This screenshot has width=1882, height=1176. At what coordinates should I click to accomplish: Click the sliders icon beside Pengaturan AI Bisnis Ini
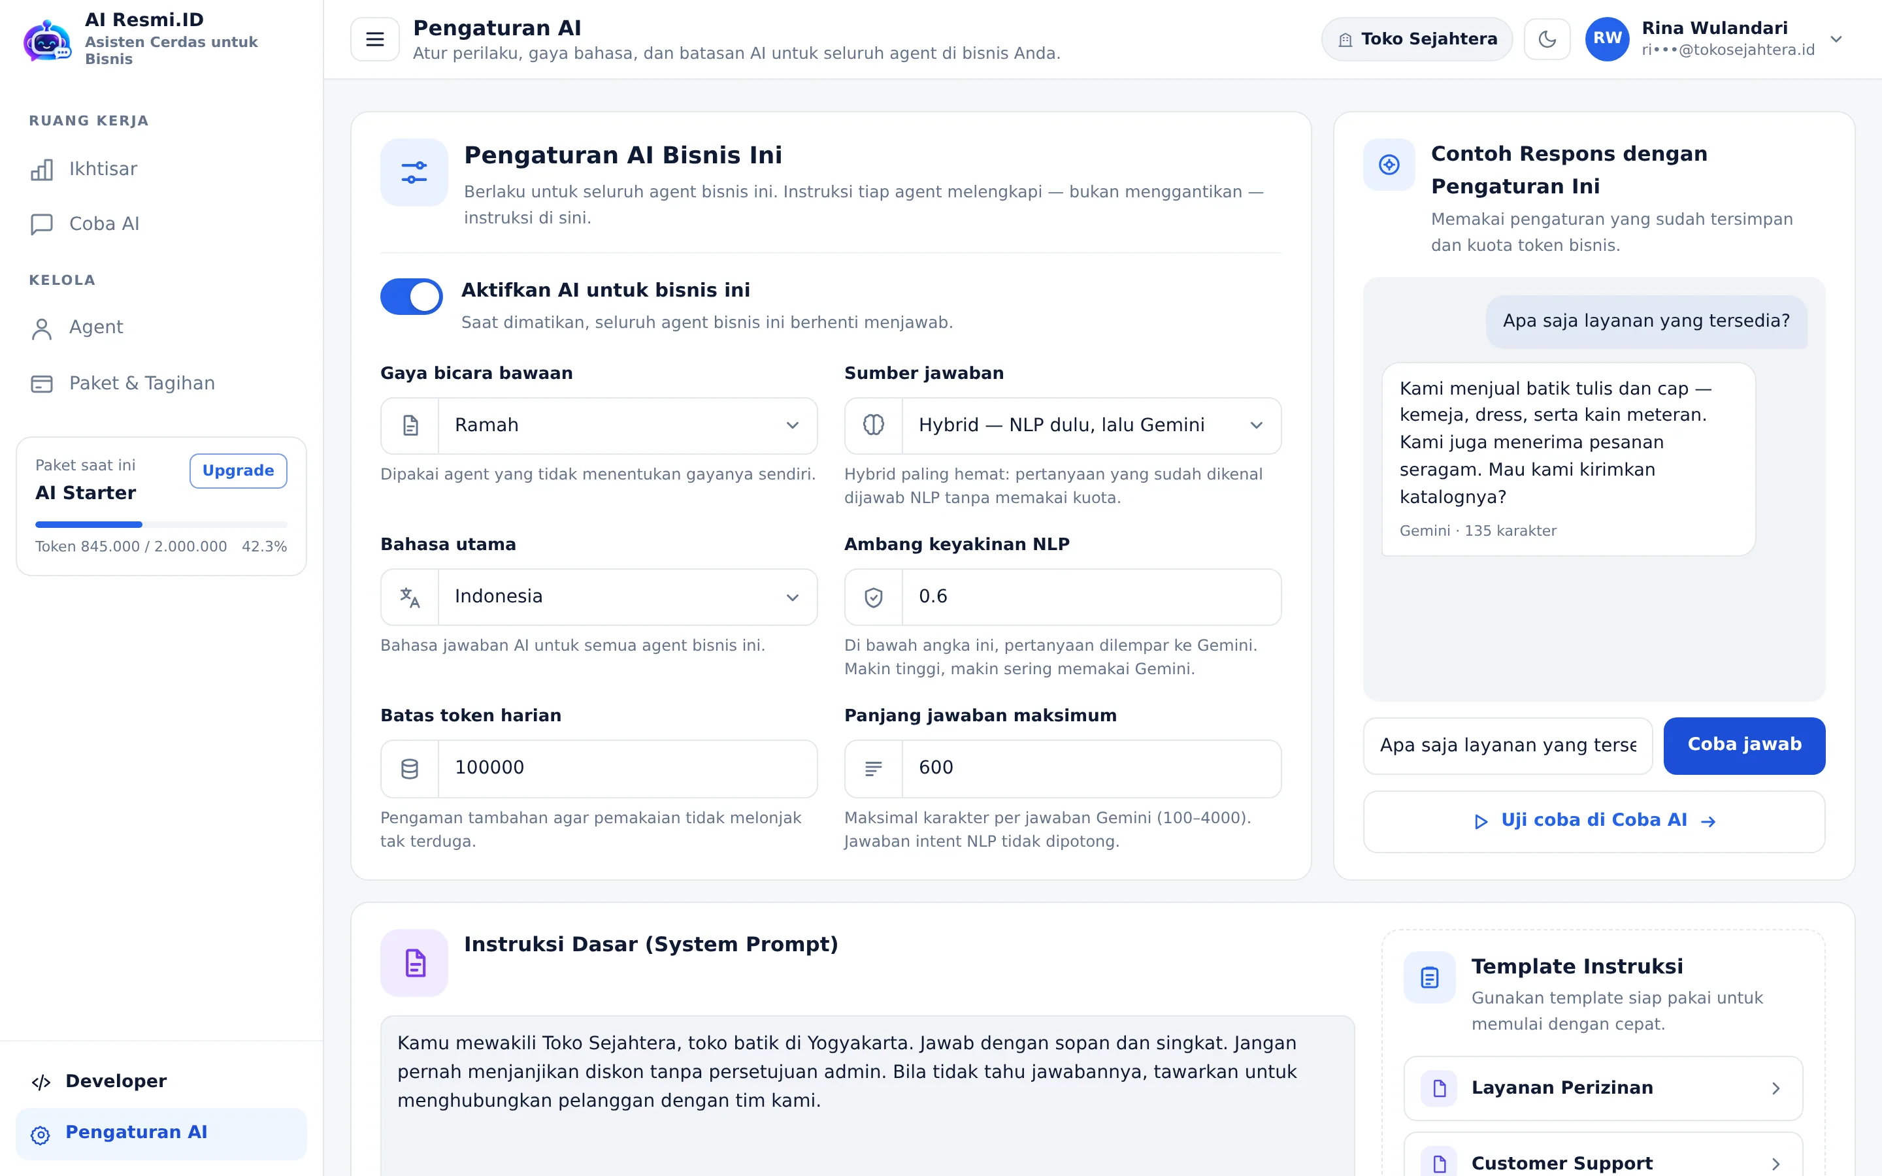[x=414, y=172]
